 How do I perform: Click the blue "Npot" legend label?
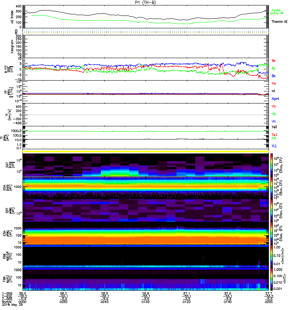click(x=275, y=99)
